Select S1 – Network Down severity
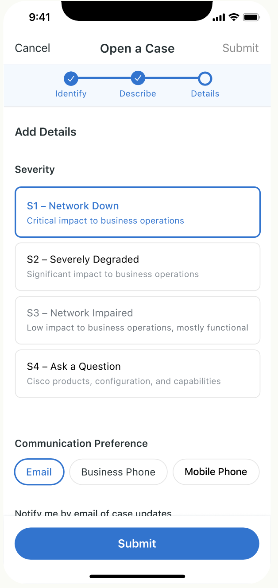278x588 pixels. tap(138, 212)
